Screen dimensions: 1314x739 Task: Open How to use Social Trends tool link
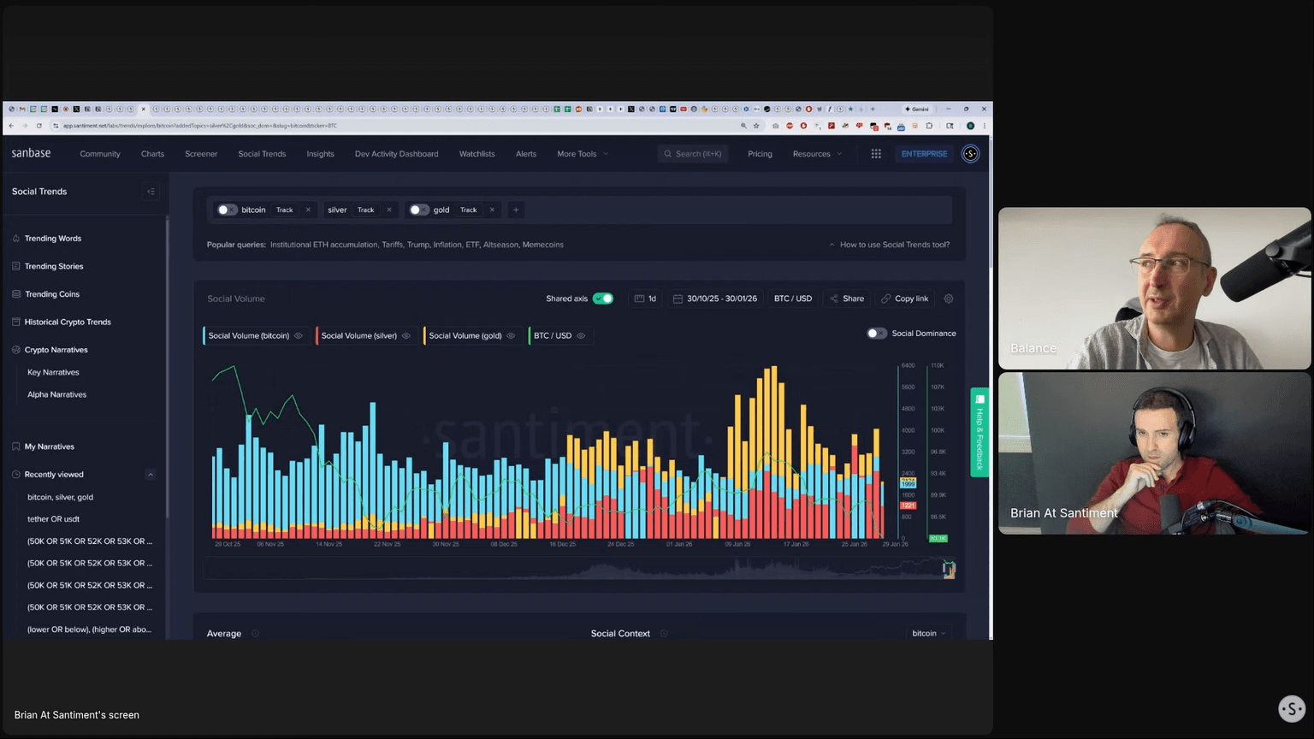[894, 245]
